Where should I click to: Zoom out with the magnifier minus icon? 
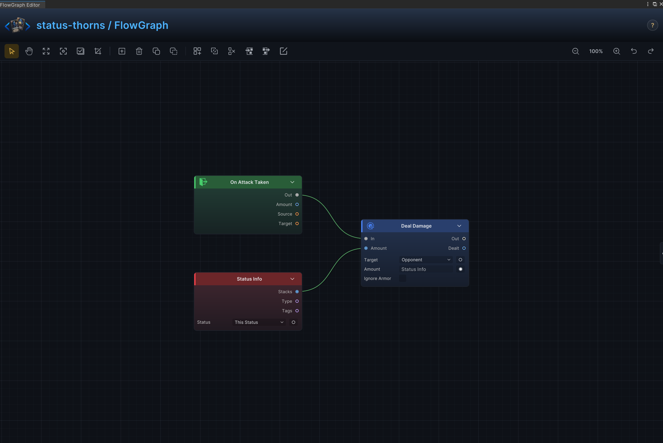(x=576, y=51)
